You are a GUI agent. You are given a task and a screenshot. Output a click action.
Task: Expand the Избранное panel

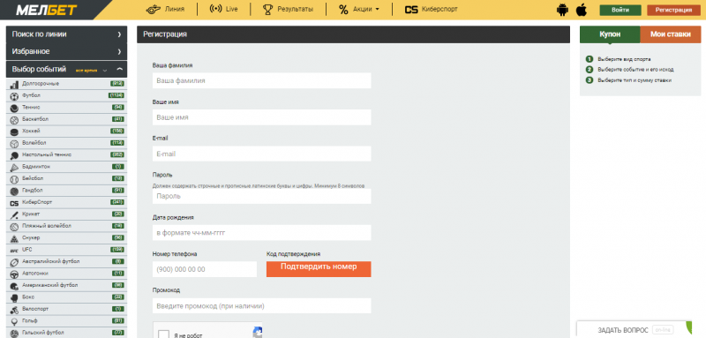click(67, 51)
